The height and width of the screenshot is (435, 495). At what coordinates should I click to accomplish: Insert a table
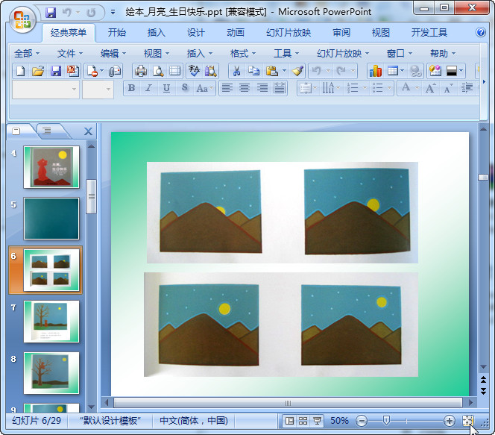point(392,71)
